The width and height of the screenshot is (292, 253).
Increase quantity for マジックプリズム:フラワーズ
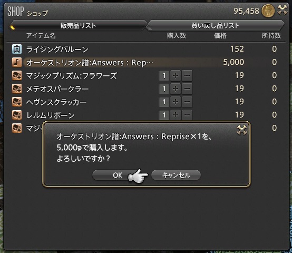176,75
